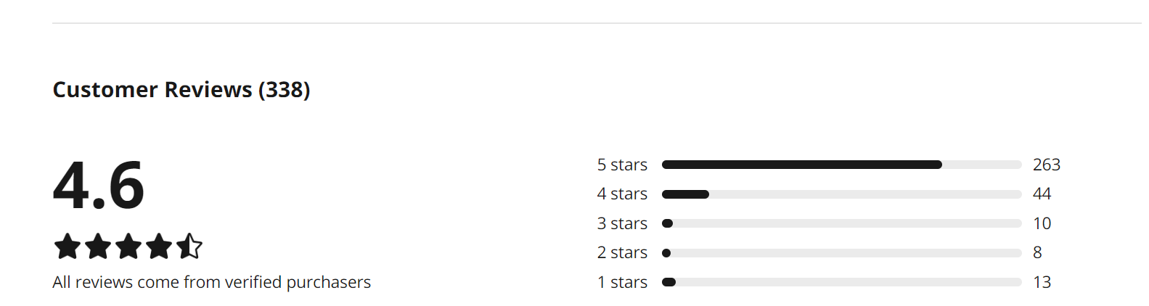
Task: Filter reviews by 4 stars label
Action: 622,194
